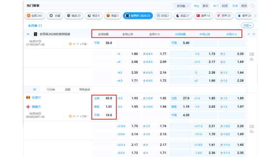Open the 欧洲盘 odds format dropdown
280x157 pixels.
pyautogui.click(x=182, y=6)
